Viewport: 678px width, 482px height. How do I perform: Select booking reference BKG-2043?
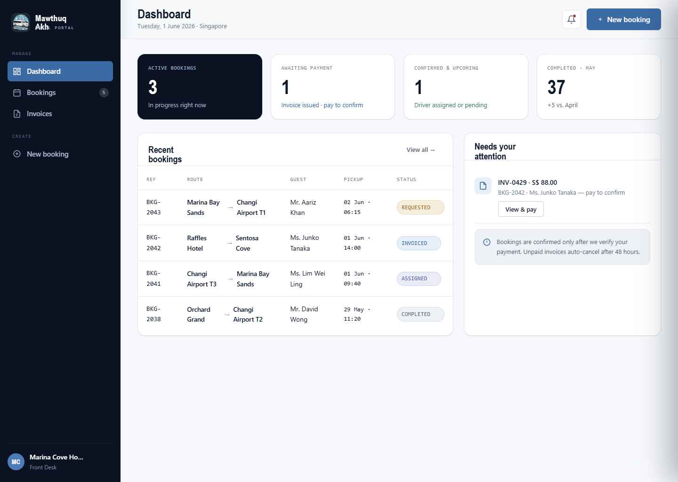153,207
